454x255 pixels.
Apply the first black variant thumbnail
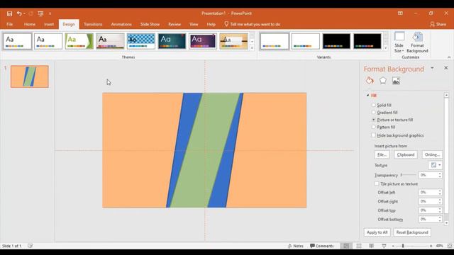336,41
